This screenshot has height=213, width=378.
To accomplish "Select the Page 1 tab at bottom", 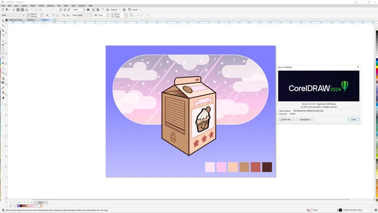I will click(x=40, y=202).
